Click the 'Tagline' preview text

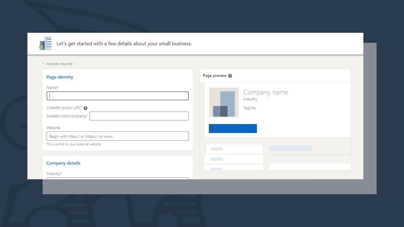pyautogui.click(x=249, y=108)
